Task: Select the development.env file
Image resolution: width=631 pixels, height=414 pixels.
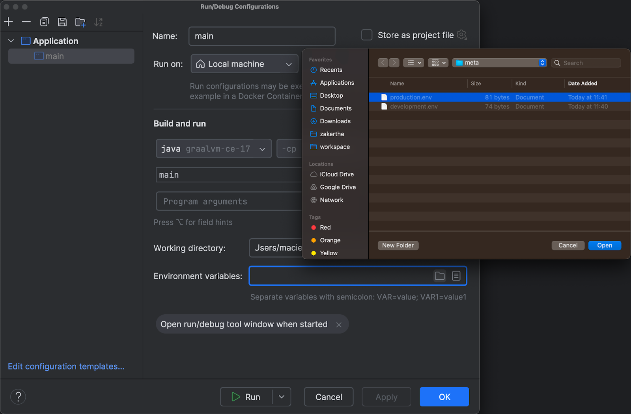Action: point(500,106)
